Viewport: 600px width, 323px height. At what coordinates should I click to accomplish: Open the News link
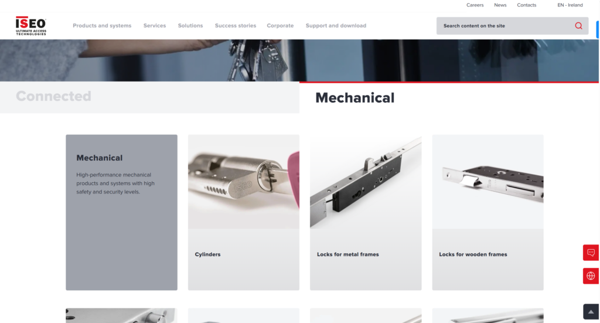point(500,5)
